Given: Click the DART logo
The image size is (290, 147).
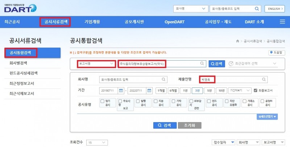Looking at the screenshot, I should 20,8.
